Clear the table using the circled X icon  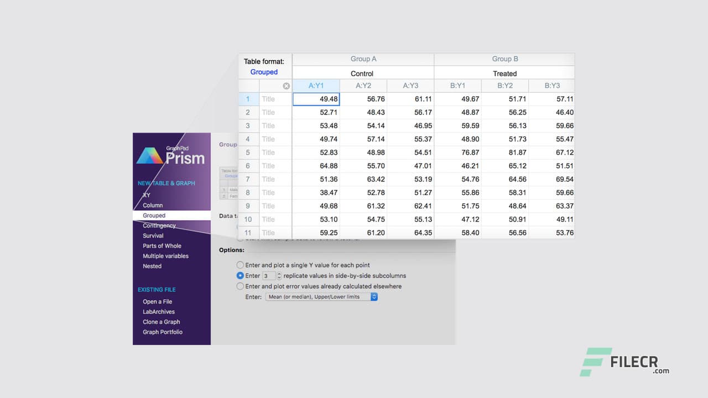[x=286, y=86]
